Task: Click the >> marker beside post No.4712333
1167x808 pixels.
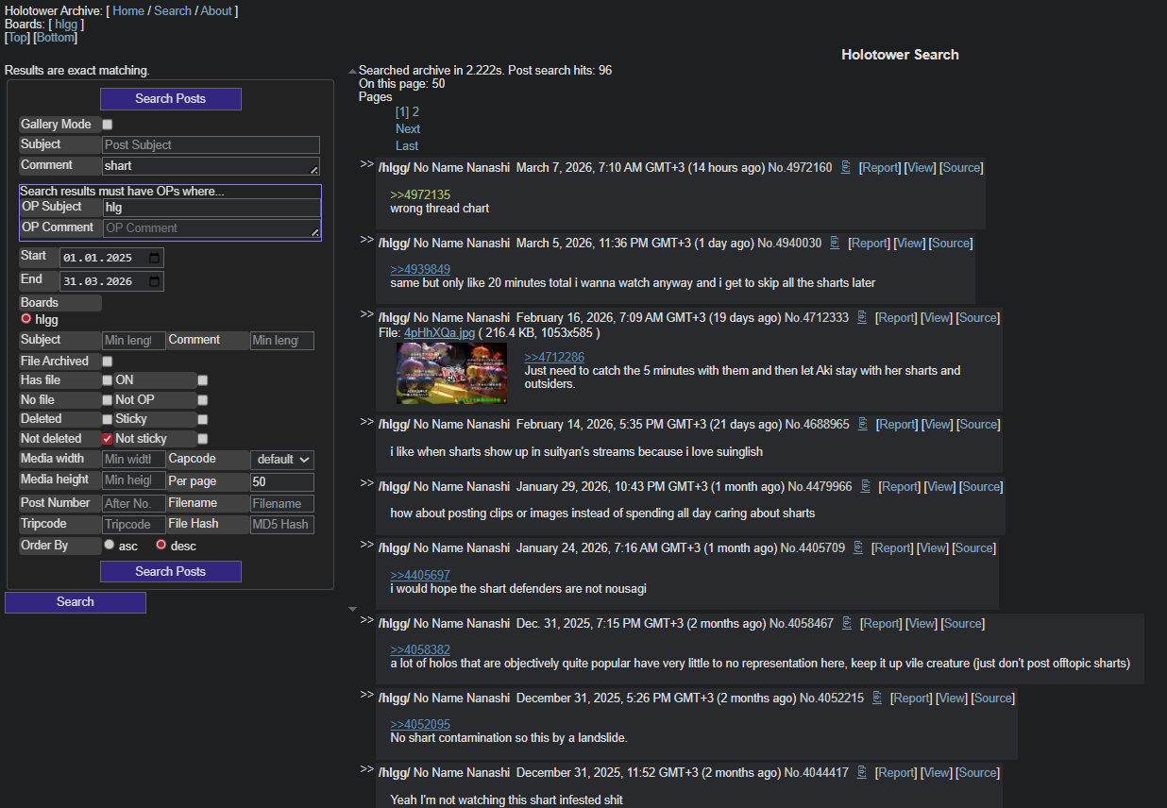Action: click(x=366, y=314)
